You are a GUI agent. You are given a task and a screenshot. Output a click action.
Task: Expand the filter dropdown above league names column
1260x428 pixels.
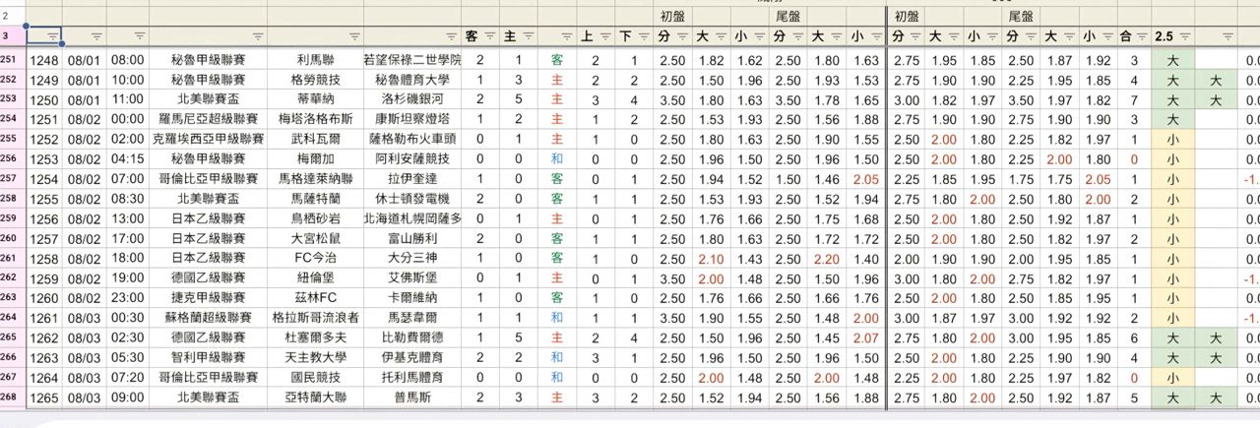point(258,36)
